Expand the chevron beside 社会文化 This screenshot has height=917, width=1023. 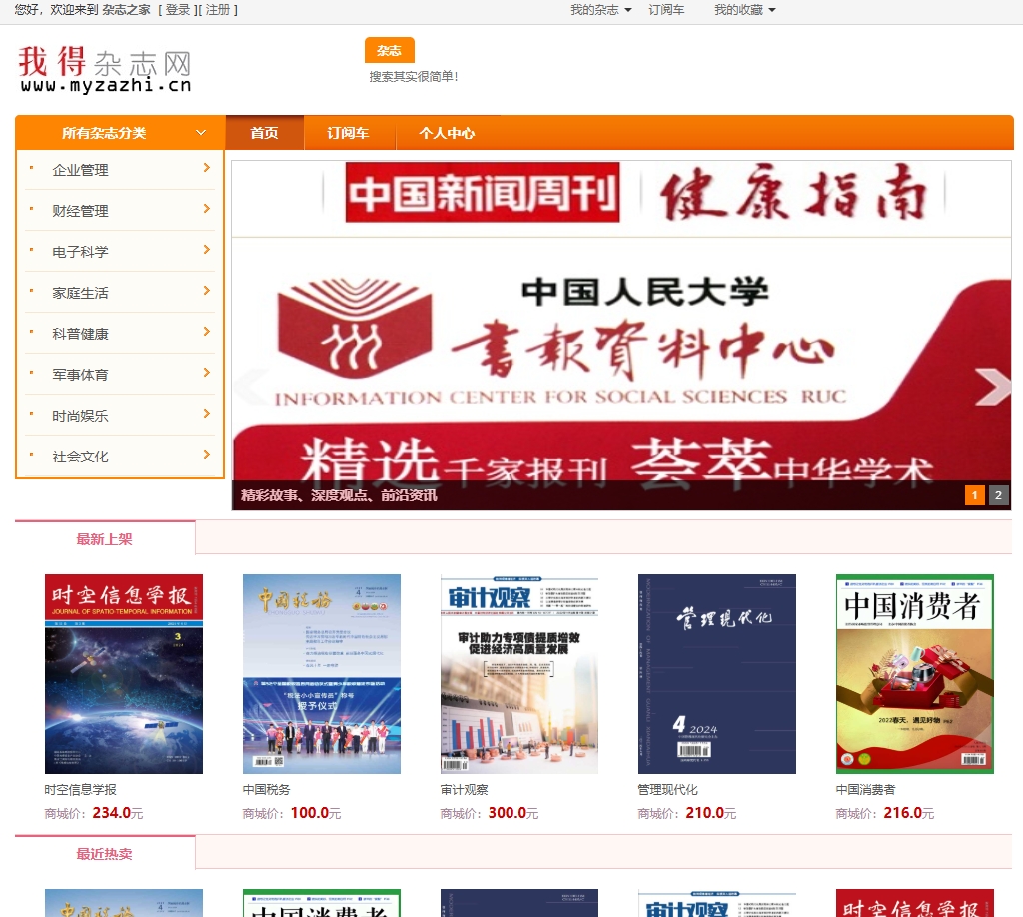click(x=206, y=455)
